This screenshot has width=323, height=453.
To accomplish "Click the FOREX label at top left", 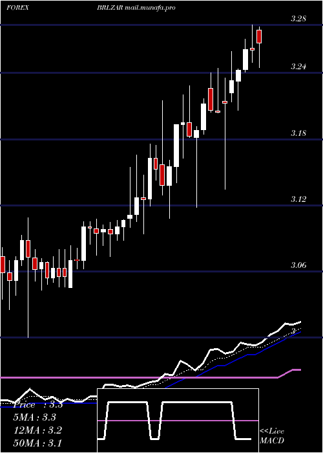I will tap(17, 8).
